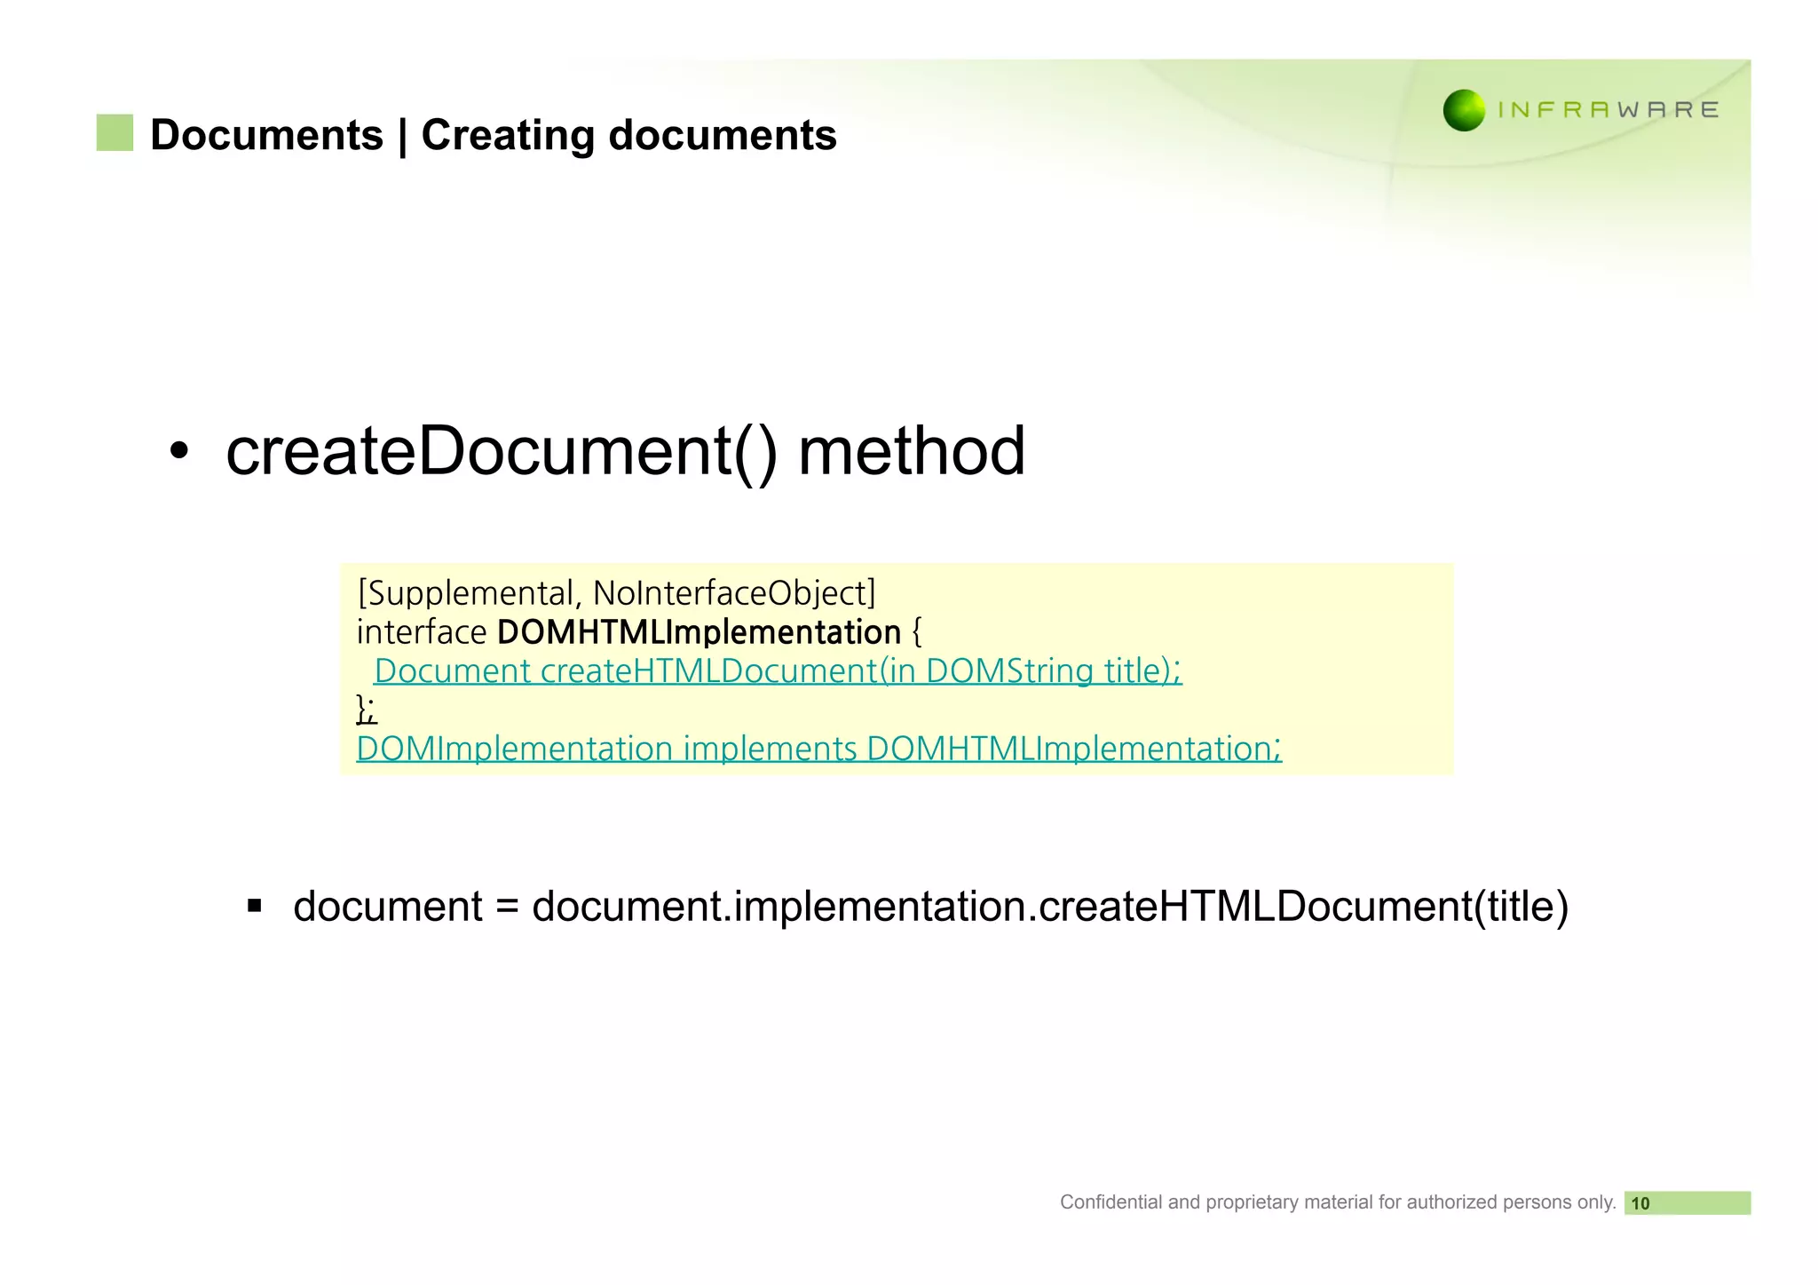The width and height of the screenshot is (1818, 1285).
Task: Select the slide title 'Documents | Creating documents'
Action: coord(494,135)
